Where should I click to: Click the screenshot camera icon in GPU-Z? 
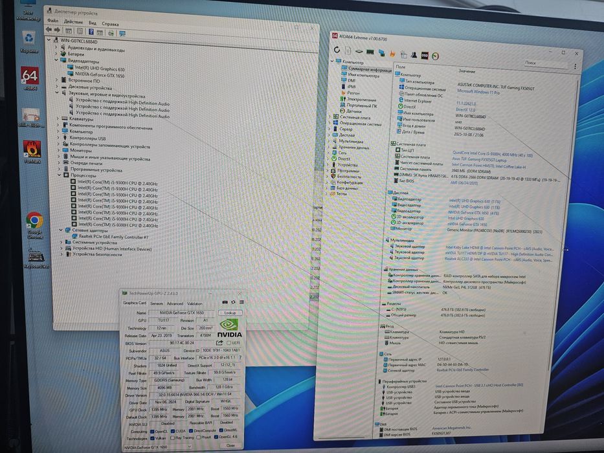click(x=225, y=302)
